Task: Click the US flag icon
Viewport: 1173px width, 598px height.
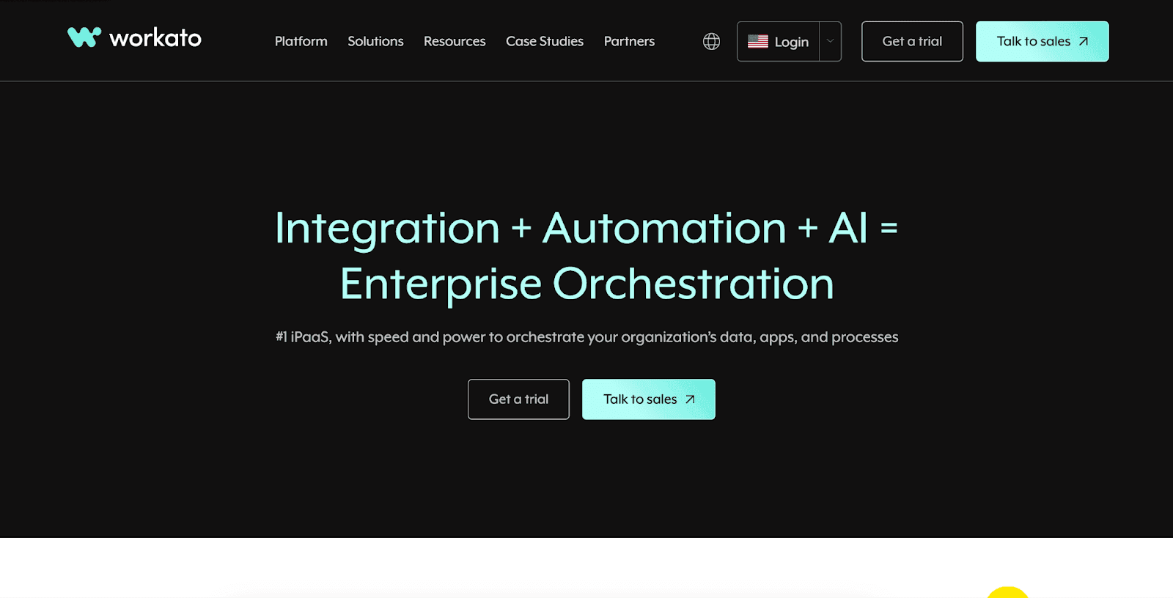Action: pos(757,42)
